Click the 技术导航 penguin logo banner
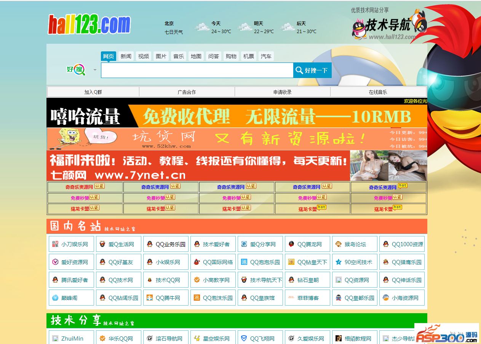481x344 pixels. coord(388,24)
